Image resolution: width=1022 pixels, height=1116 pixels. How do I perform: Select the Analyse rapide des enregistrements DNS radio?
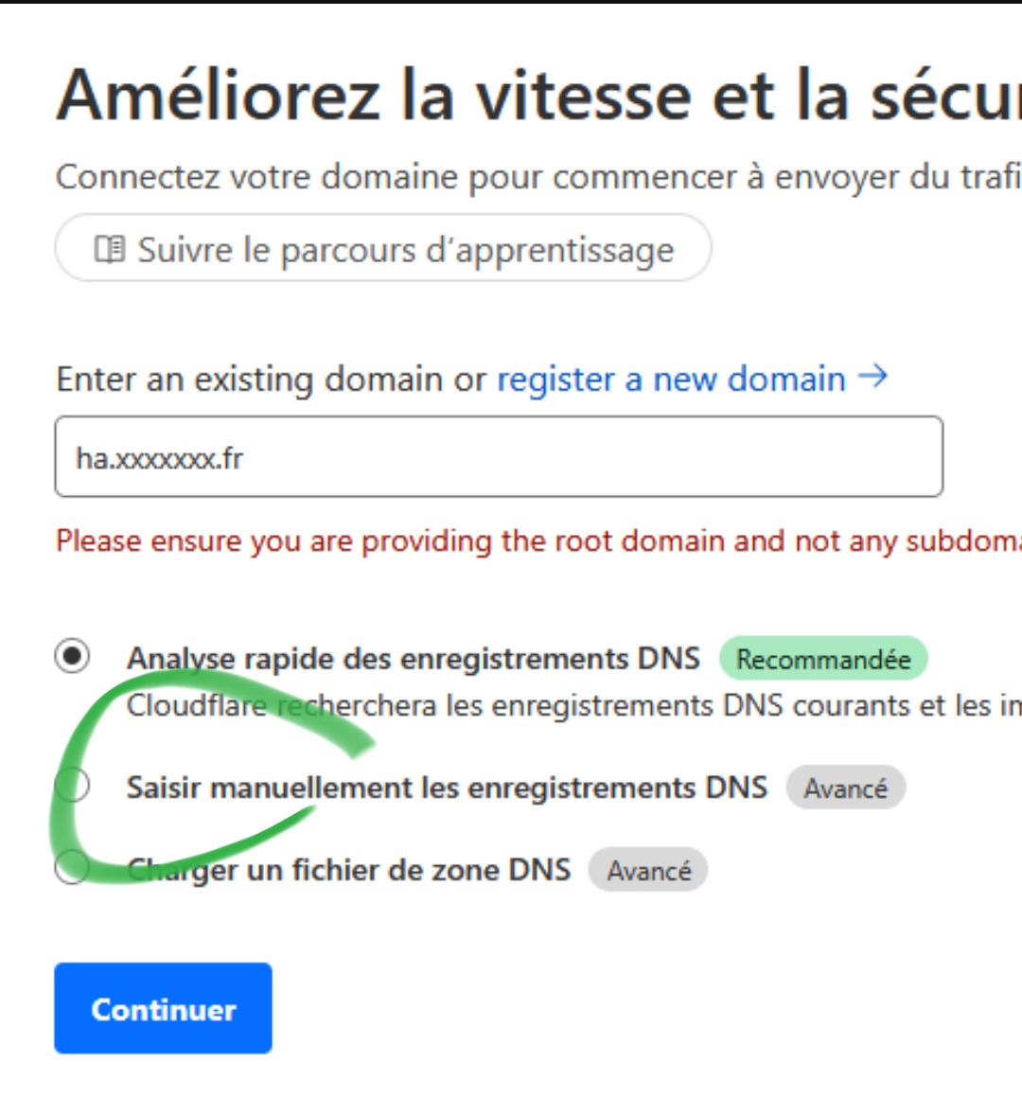tap(72, 656)
